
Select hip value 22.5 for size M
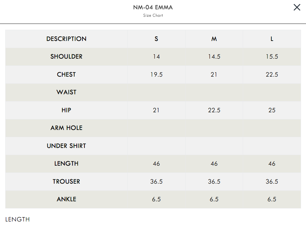click(214, 110)
